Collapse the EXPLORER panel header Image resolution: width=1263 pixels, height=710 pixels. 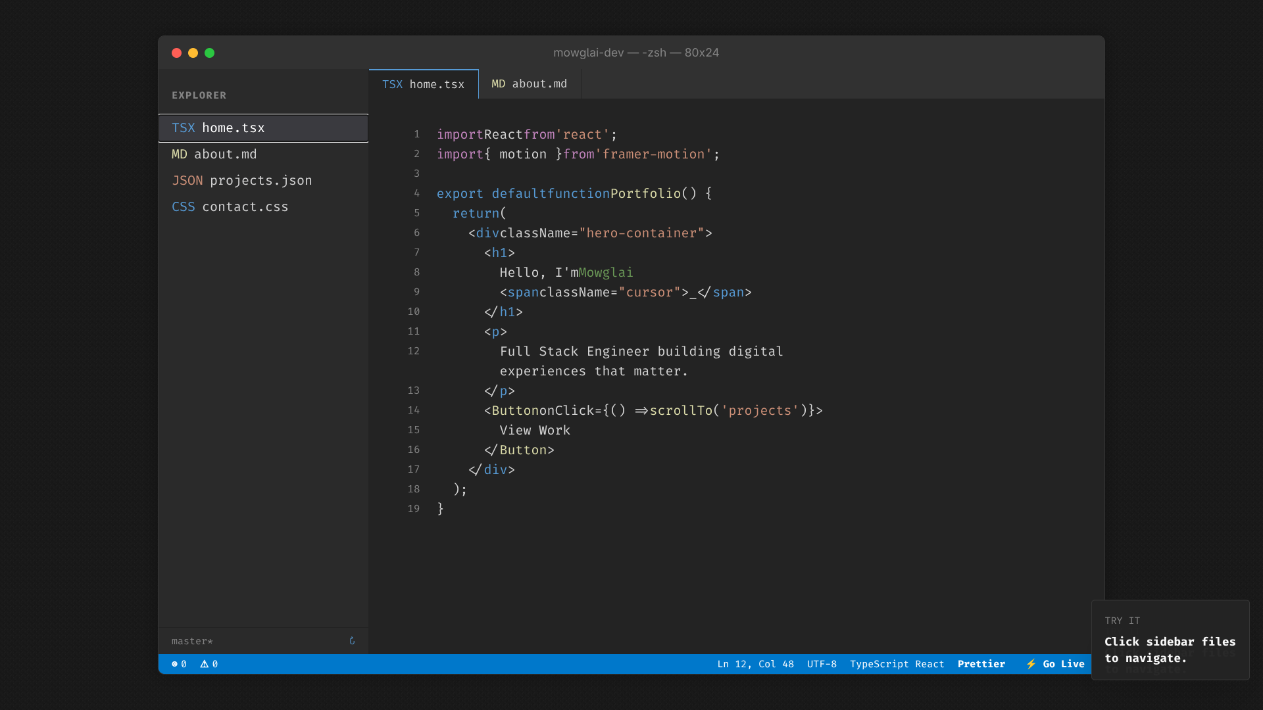click(x=199, y=95)
